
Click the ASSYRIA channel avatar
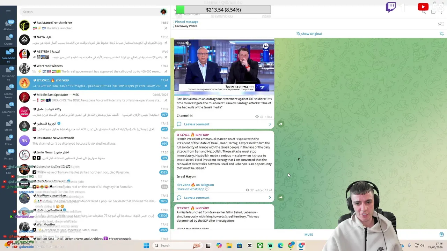[x=24, y=54]
